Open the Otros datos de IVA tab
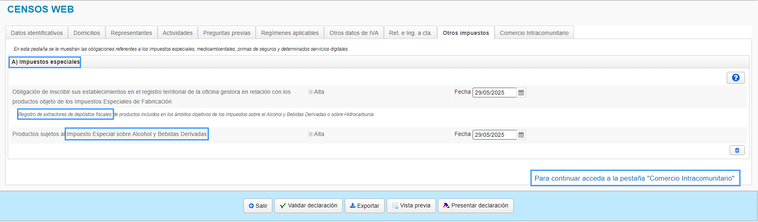Viewport: 758px width, 222px height. click(354, 33)
